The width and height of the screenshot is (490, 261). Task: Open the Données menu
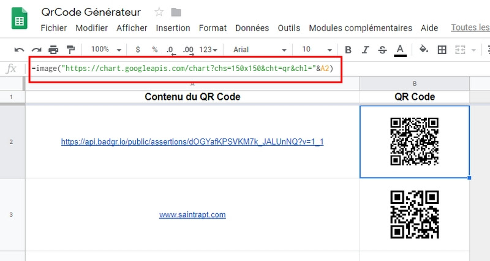[x=252, y=28]
